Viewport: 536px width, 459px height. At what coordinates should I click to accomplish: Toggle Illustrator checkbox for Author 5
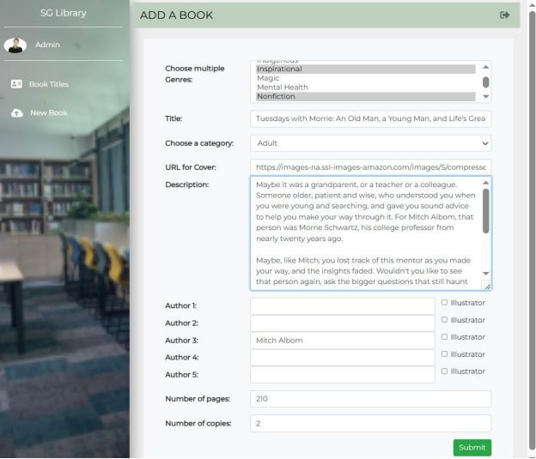point(444,371)
